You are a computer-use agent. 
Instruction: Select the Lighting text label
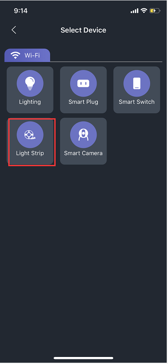click(x=30, y=102)
